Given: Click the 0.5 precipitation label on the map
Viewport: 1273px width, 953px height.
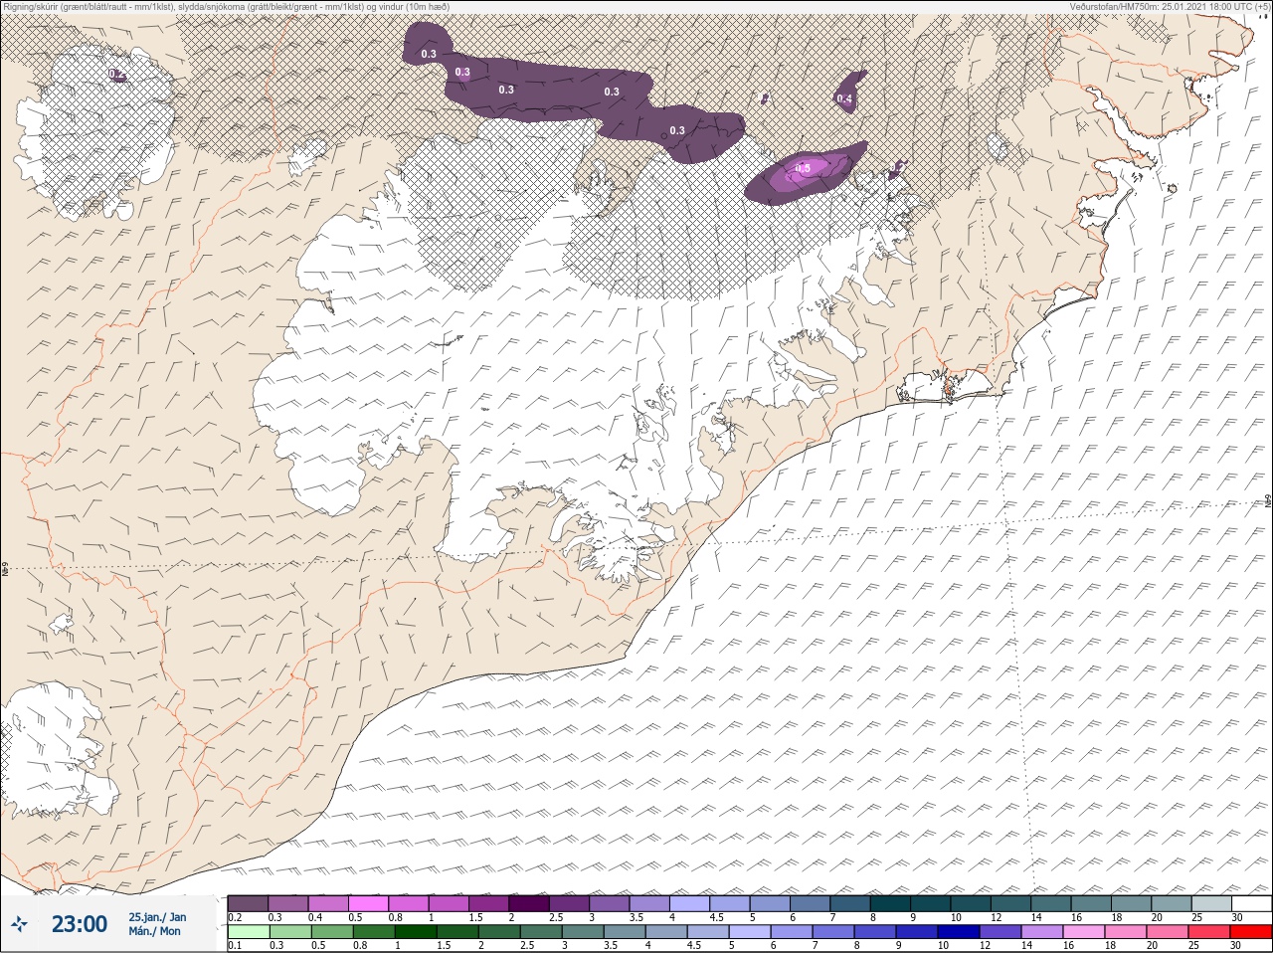Looking at the screenshot, I should pos(804,168).
